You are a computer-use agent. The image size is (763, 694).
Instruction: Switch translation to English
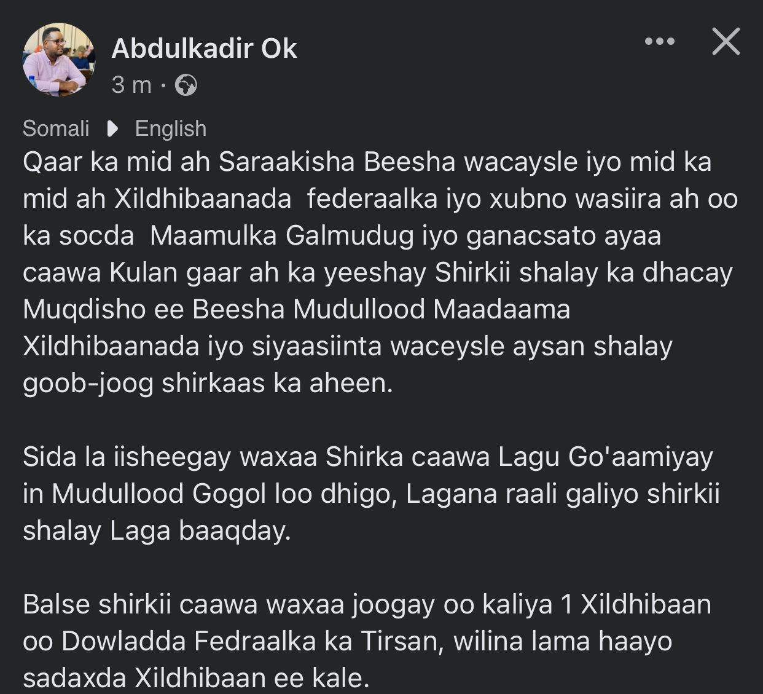pos(170,128)
